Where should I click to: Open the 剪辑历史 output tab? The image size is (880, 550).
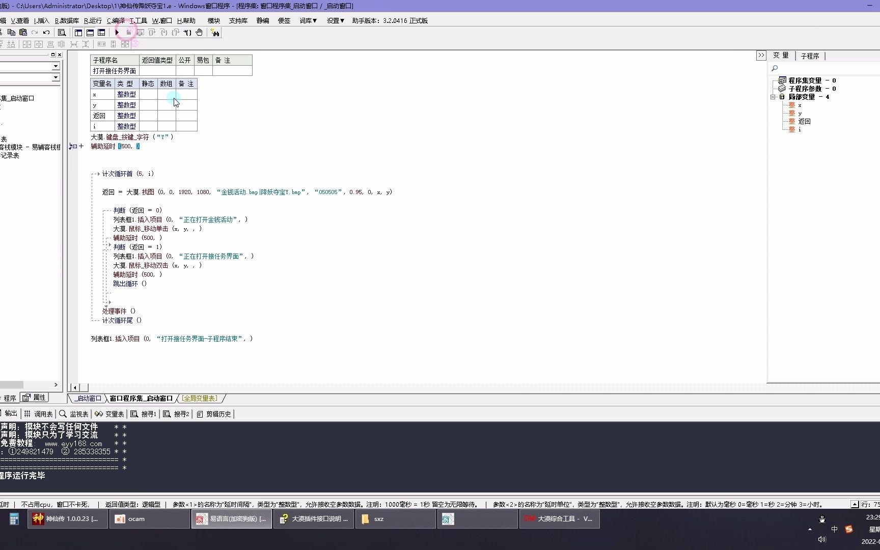(x=214, y=414)
